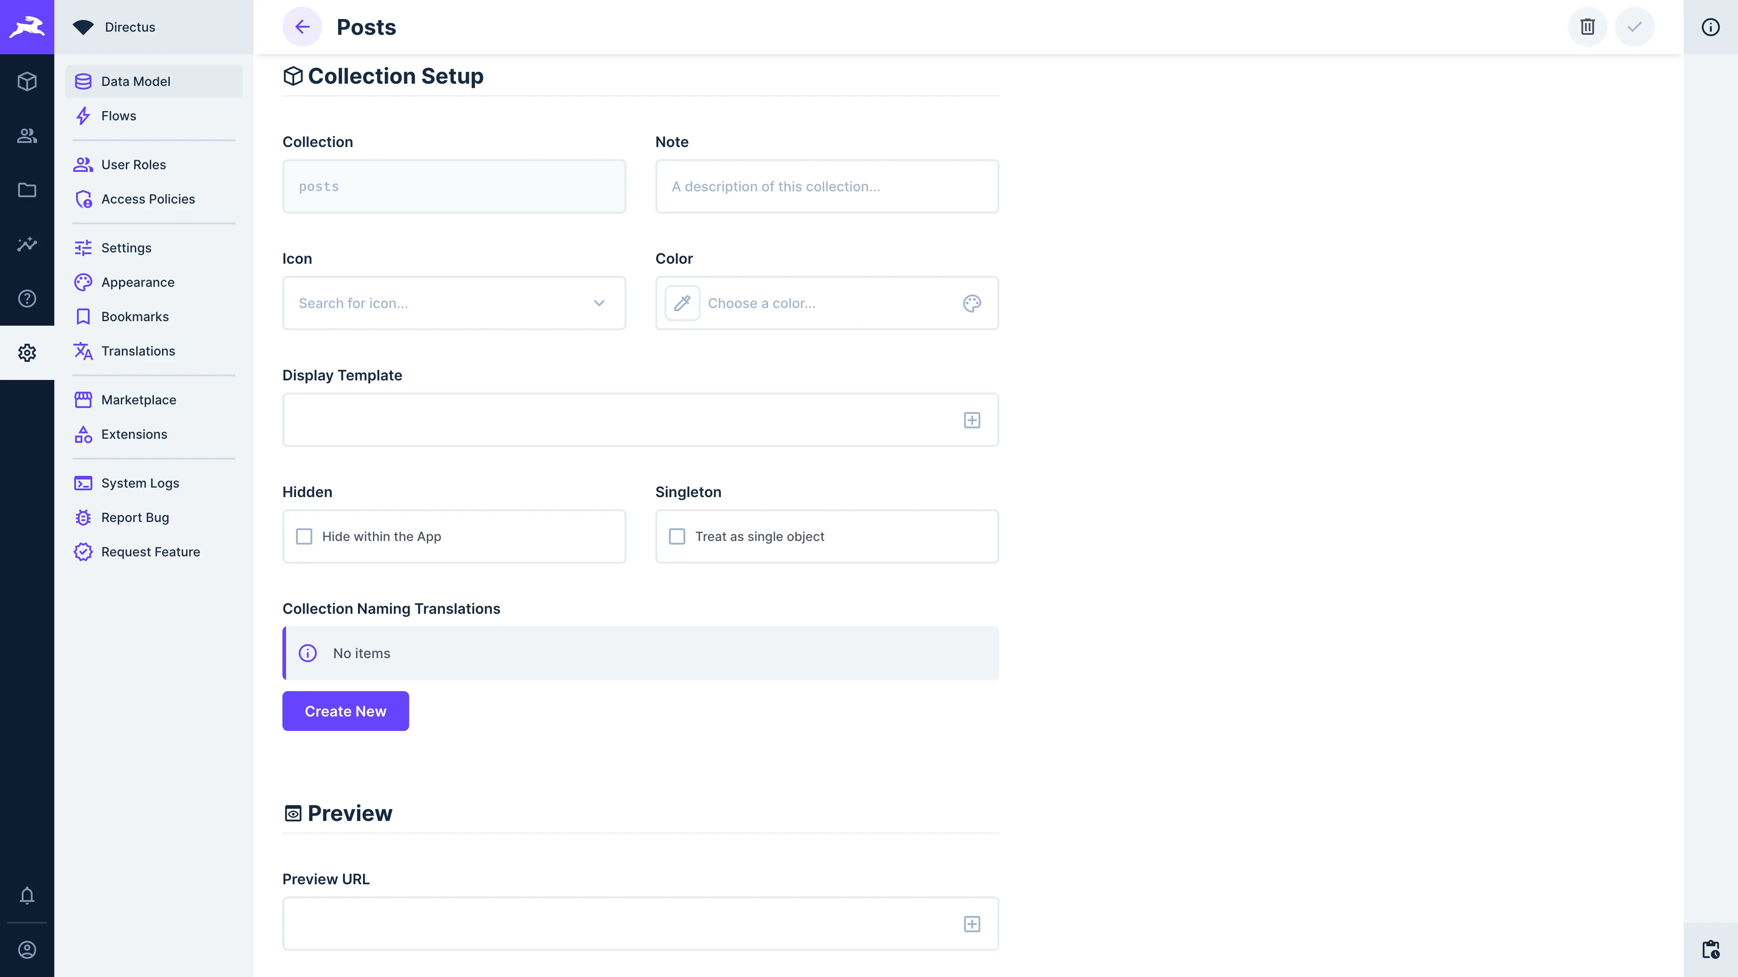Open the Preview URL field selector
Image resolution: width=1738 pixels, height=977 pixels.
pos(972,924)
